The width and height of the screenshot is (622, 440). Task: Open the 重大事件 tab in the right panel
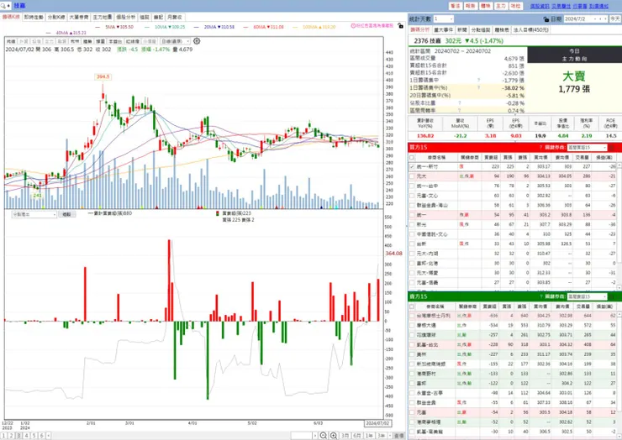point(443,29)
